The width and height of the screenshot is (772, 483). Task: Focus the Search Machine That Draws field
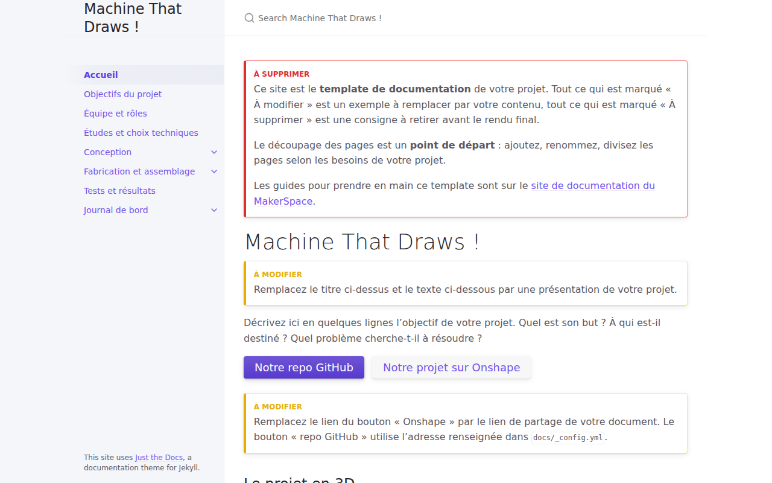click(465, 18)
